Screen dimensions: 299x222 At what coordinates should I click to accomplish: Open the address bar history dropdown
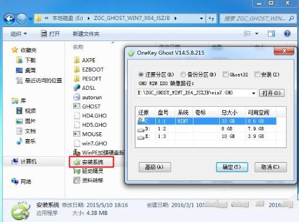pos(201,19)
